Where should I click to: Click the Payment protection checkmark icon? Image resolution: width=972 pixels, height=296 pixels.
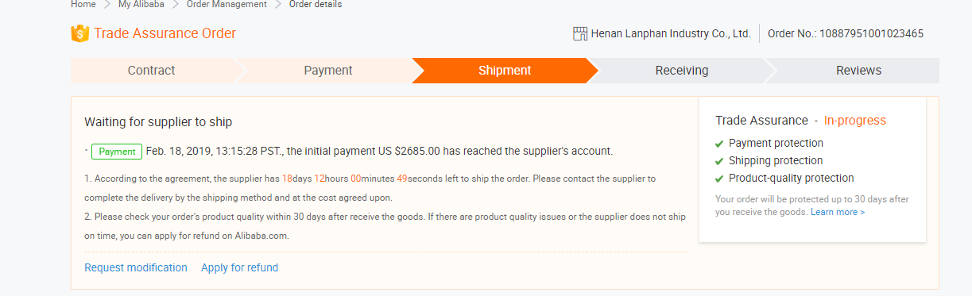720,144
